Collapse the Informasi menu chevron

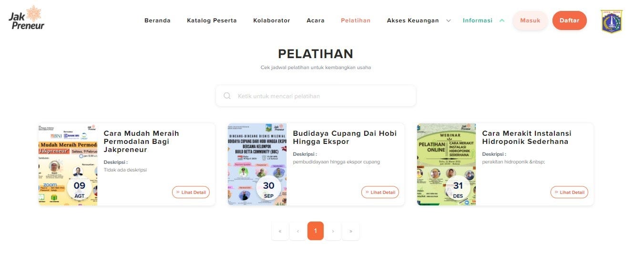click(x=502, y=20)
